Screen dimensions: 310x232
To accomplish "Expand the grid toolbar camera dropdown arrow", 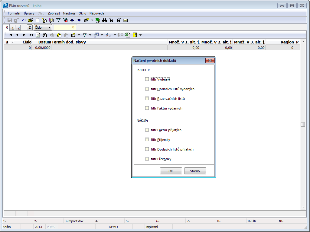I will coord(79,35).
